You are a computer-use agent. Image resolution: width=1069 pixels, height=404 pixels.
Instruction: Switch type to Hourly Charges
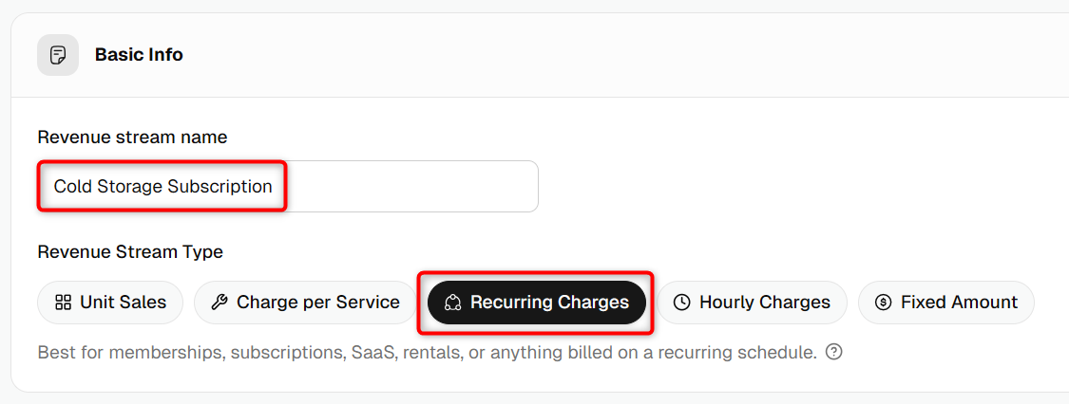click(x=752, y=303)
